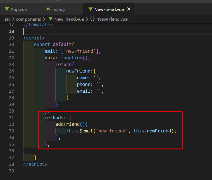This screenshot has height=180, width=212.
Task: Click the closing </script> tag
Action: pyautogui.click(x=35, y=164)
